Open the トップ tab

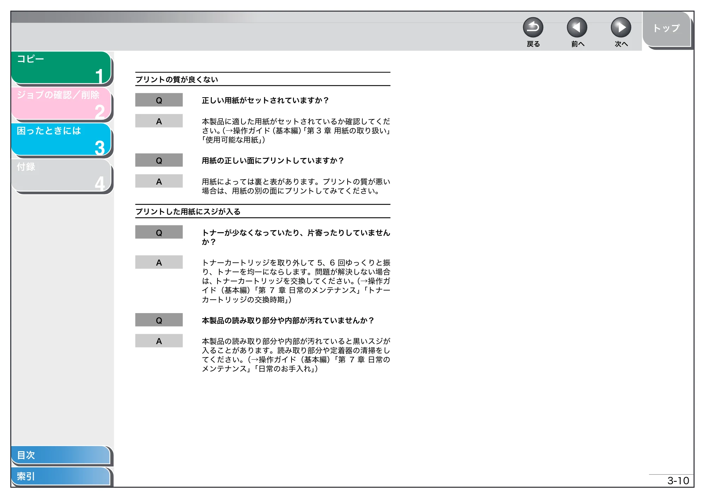pos(666,29)
